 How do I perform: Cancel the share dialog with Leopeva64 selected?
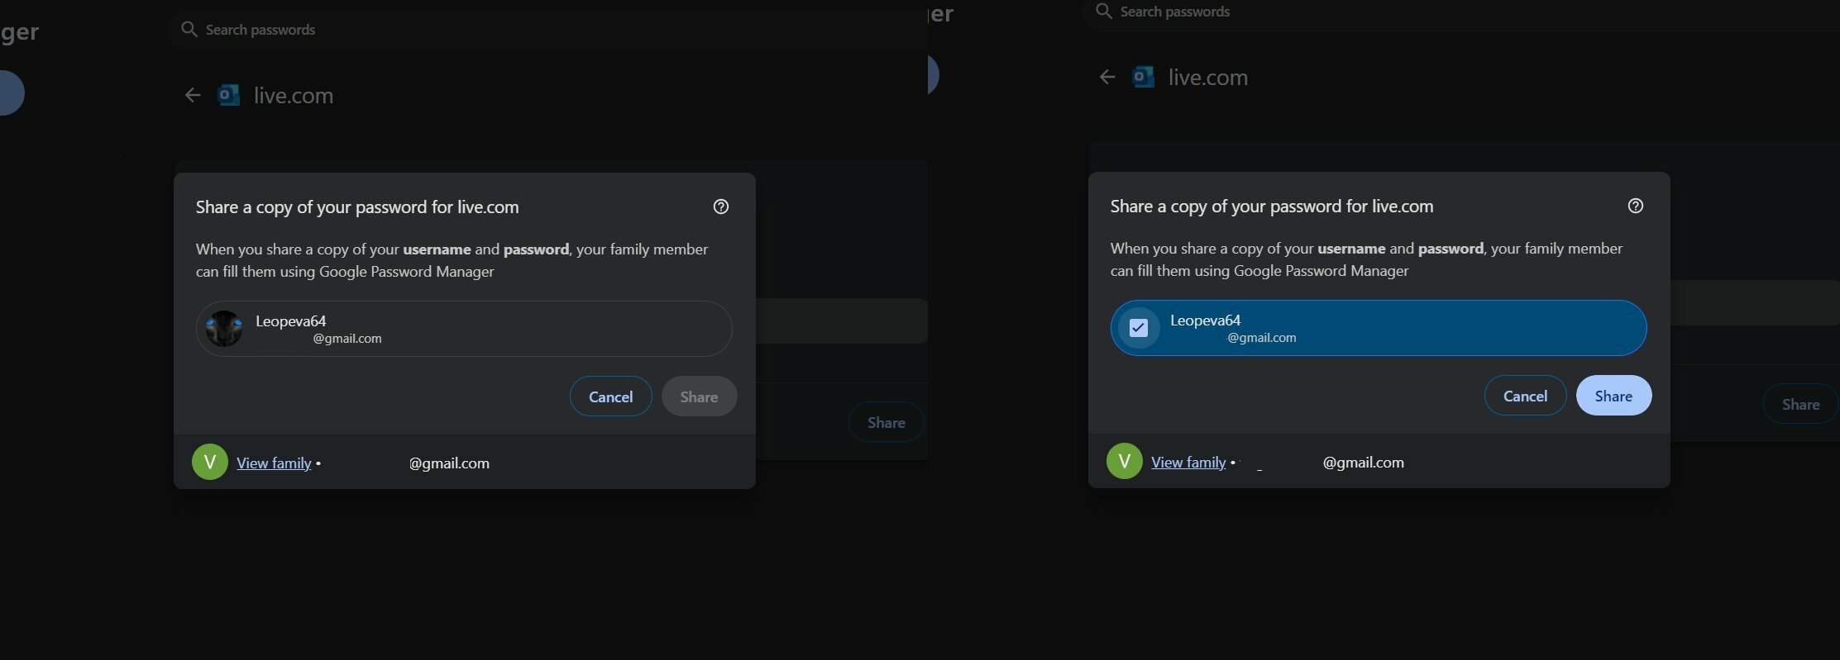[x=1526, y=396]
